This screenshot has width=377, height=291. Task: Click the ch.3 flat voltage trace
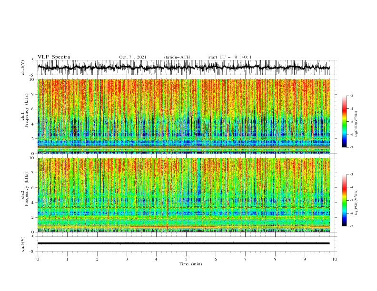(183, 243)
